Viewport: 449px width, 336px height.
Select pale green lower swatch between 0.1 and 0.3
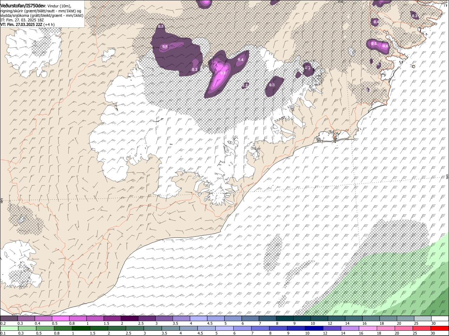tap(9, 328)
